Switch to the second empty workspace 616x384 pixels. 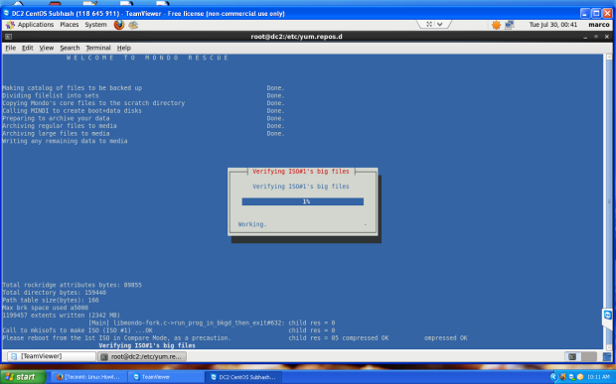click(x=588, y=356)
